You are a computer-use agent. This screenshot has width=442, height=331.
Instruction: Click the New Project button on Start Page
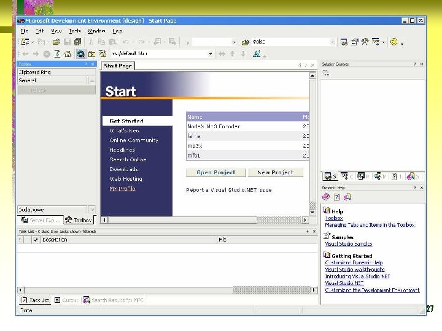pos(276,172)
